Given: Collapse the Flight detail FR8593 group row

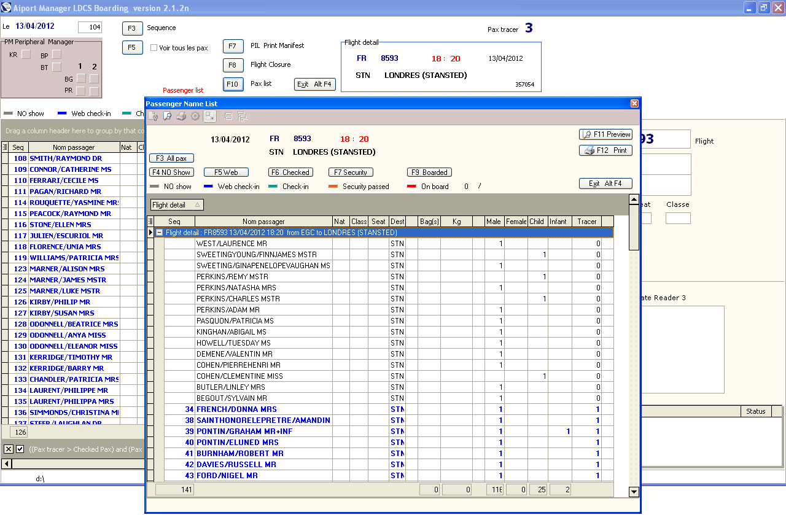Looking at the screenshot, I should (x=159, y=233).
